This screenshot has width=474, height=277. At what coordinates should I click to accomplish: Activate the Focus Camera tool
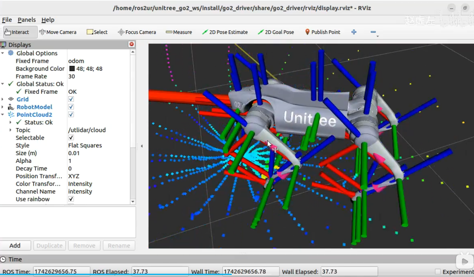pos(137,32)
